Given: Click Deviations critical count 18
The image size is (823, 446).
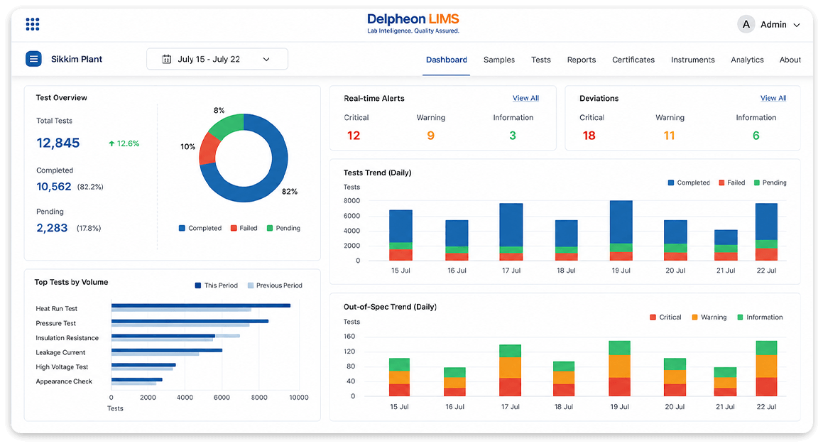Looking at the screenshot, I should 589,136.
